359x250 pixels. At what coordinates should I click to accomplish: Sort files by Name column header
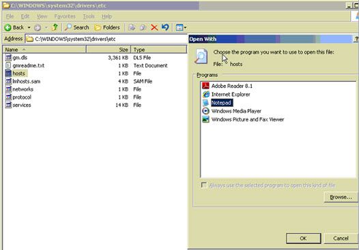44,50
